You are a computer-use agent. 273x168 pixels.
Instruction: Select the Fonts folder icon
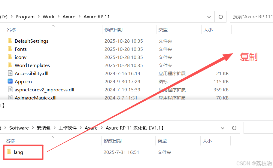point(10,49)
